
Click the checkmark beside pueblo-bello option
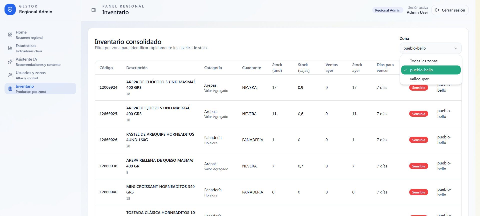coord(405,70)
